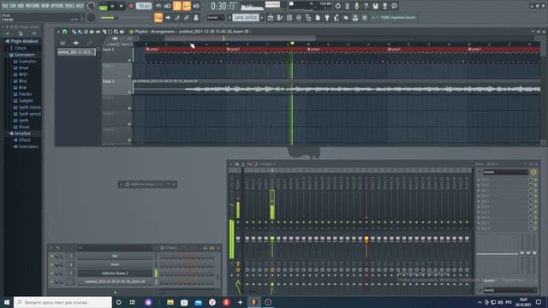
Task: Click the transport stop button
Action: (122, 6)
